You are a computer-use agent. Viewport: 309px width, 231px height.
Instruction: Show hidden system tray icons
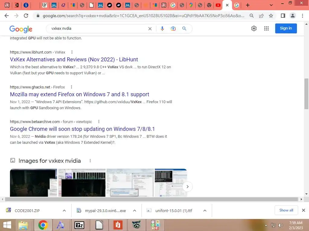(266, 225)
